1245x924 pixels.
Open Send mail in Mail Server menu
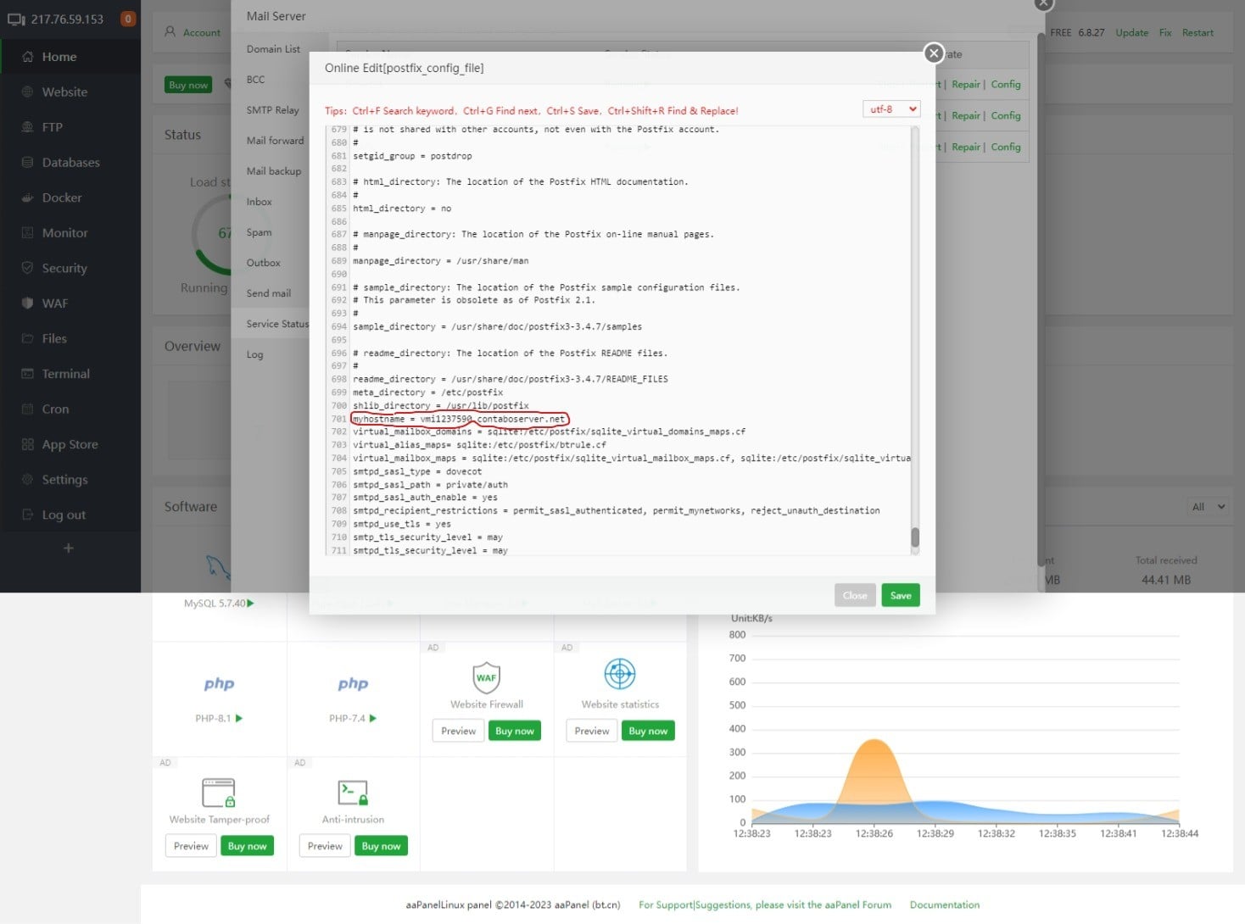(x=269, y=293)
